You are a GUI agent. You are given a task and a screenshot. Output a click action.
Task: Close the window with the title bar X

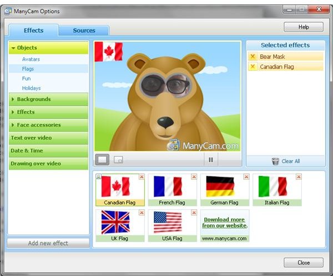pyautogui.click(x=319, y=9)
